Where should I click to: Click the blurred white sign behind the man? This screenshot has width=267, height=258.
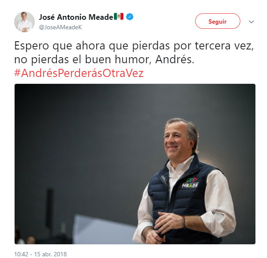pos(104,229)
